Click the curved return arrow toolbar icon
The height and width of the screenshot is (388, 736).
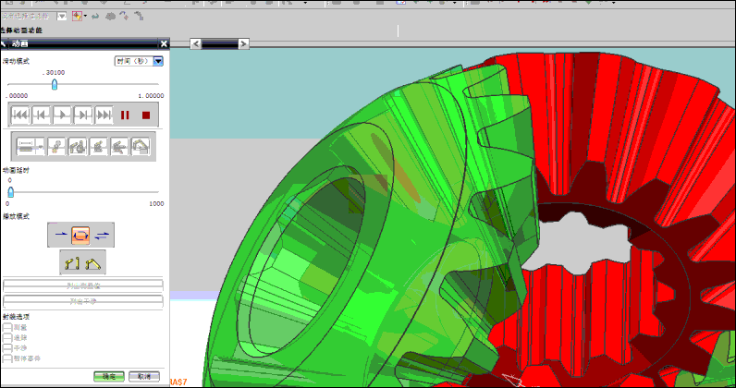click(x=95, y=17)
